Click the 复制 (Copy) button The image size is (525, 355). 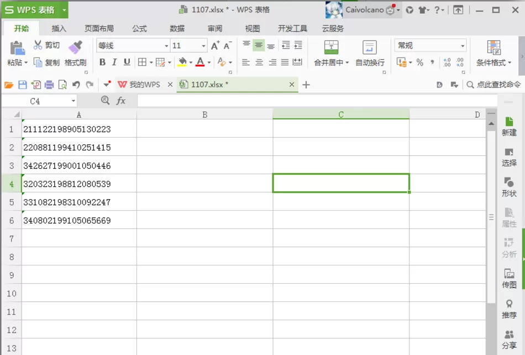point(46,62)
